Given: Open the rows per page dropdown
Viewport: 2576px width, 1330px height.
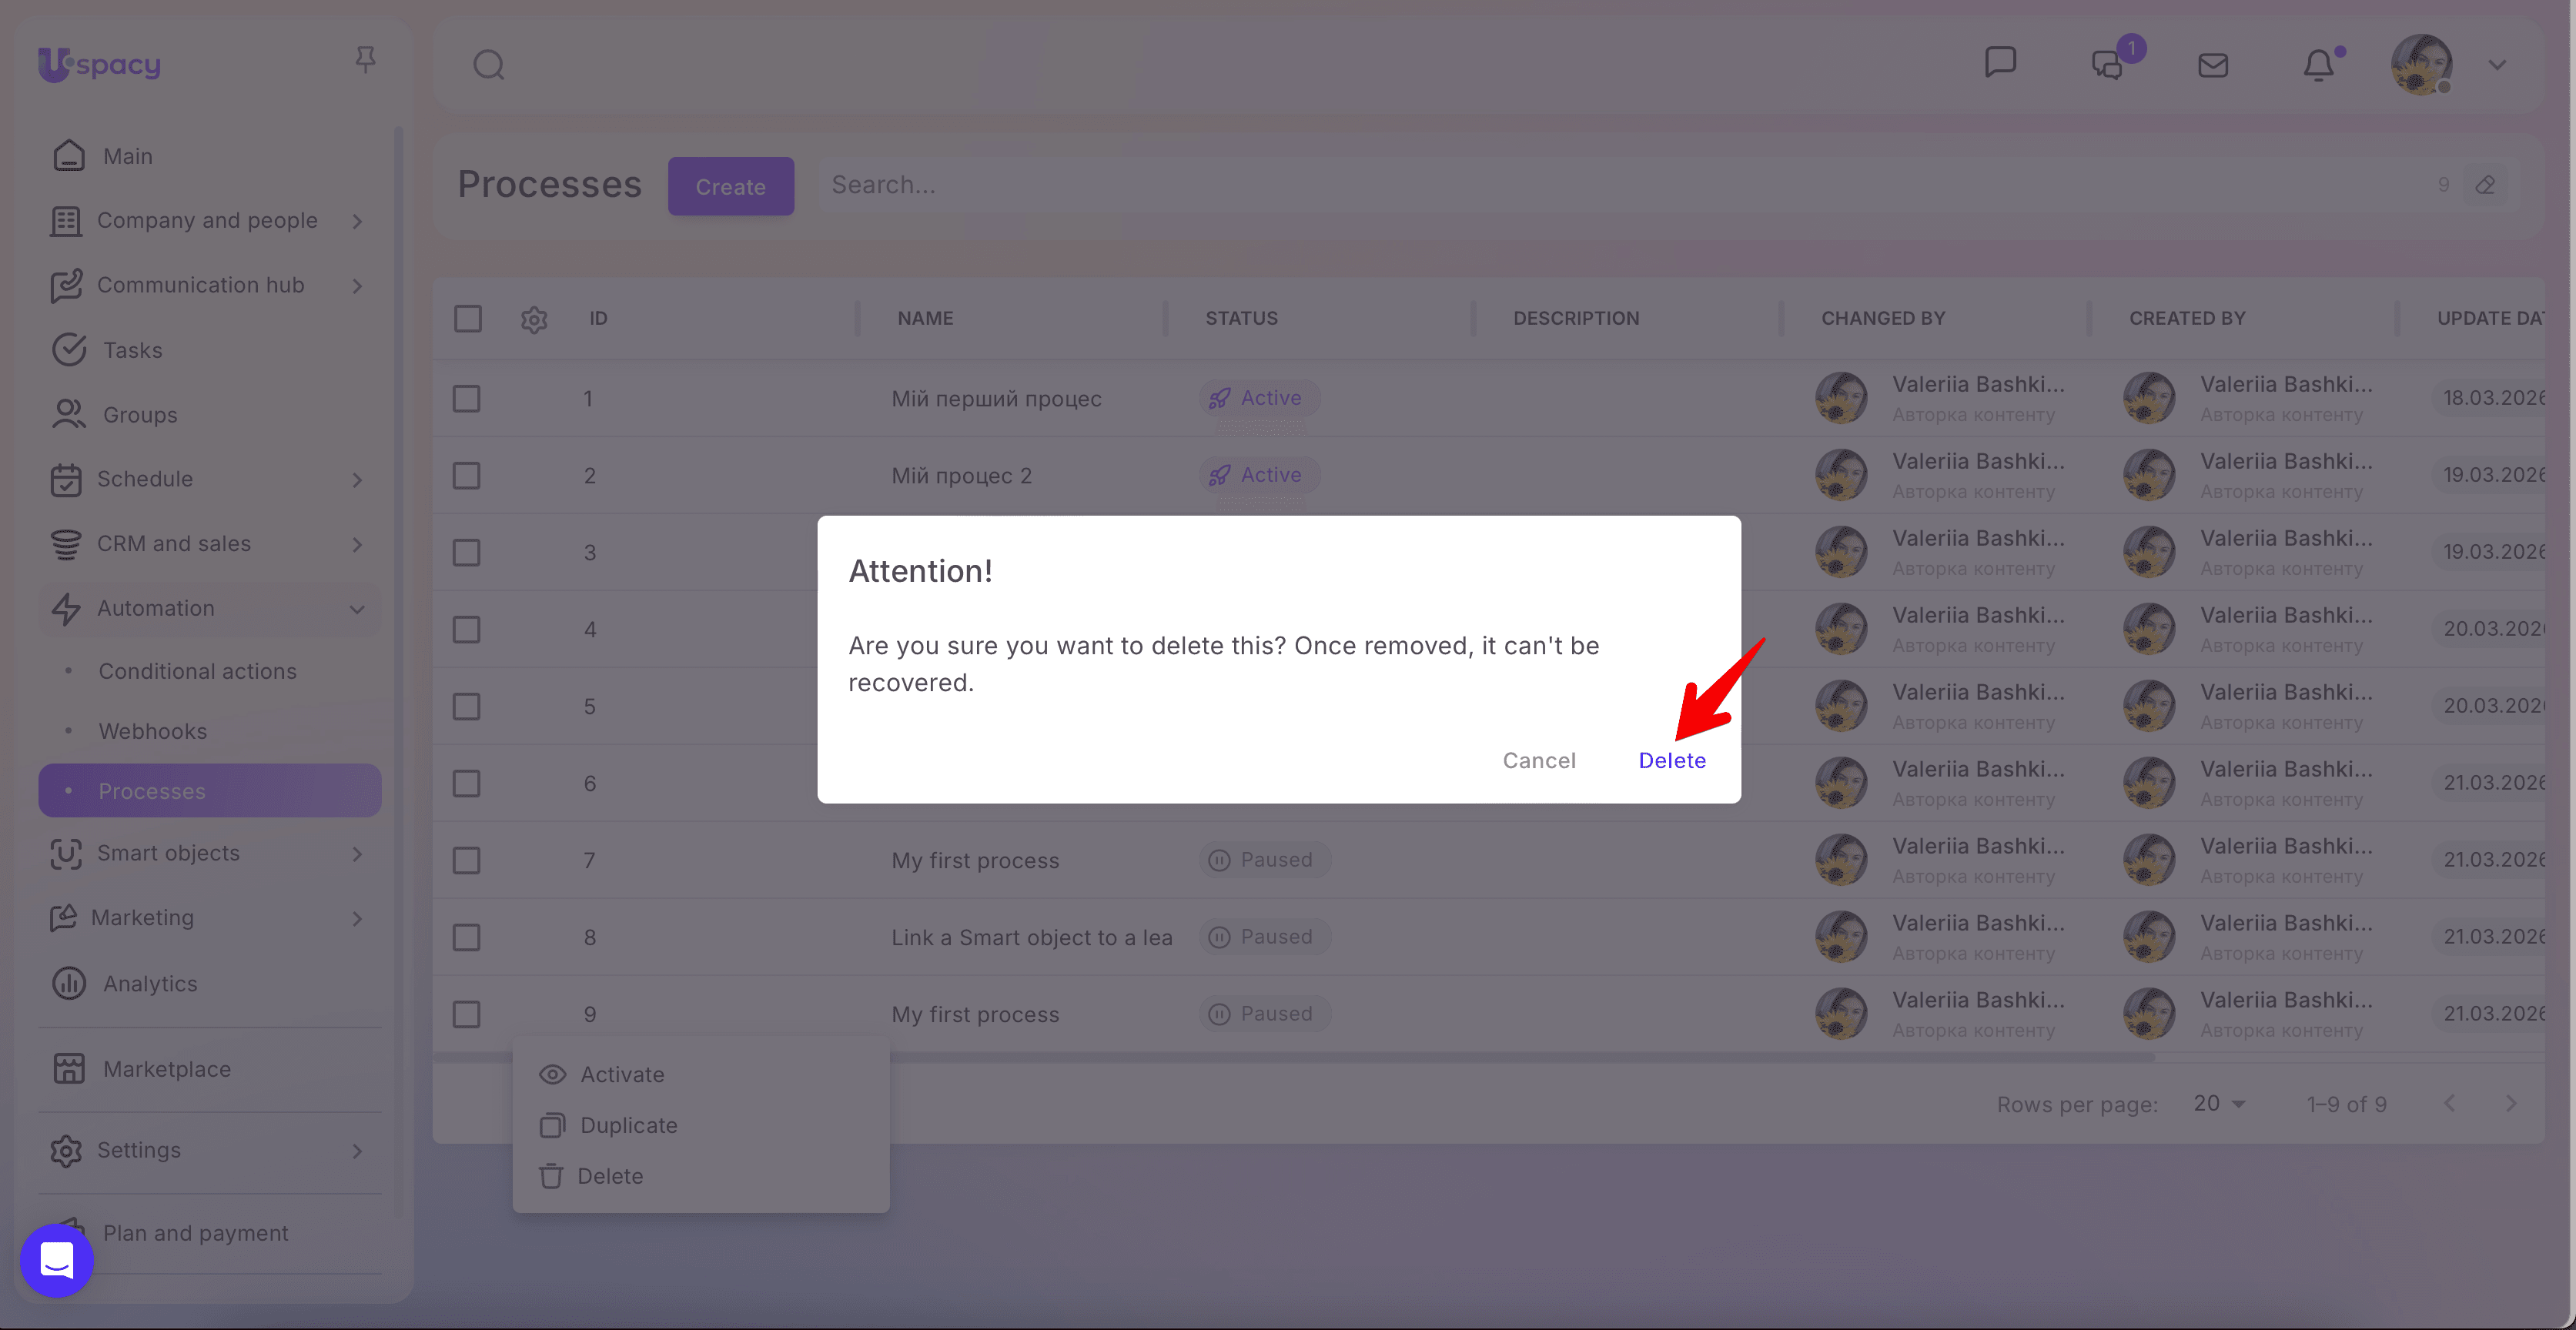Looking at the screenshot, I should 2219,1103.
